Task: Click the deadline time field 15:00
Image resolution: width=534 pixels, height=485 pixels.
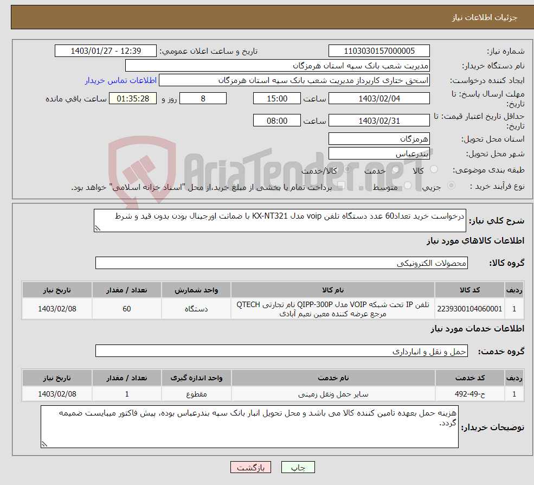Action: click(277, 99)
